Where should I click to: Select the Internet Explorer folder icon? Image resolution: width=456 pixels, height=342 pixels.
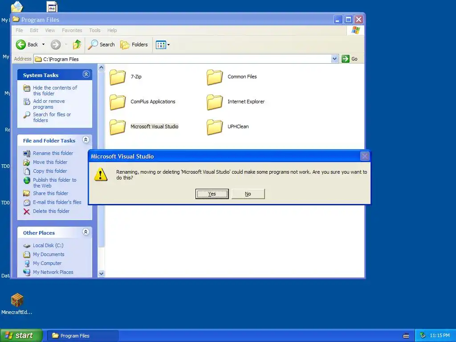coord(215,102)
